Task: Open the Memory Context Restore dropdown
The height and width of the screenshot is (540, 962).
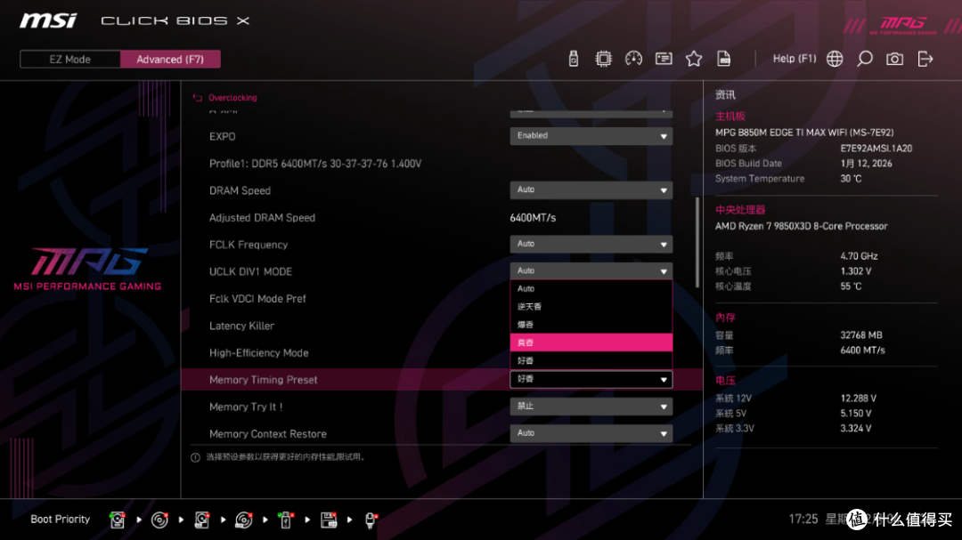Action: coord(591,433)
